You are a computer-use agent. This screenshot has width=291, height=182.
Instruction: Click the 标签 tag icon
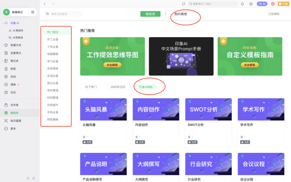6,69
